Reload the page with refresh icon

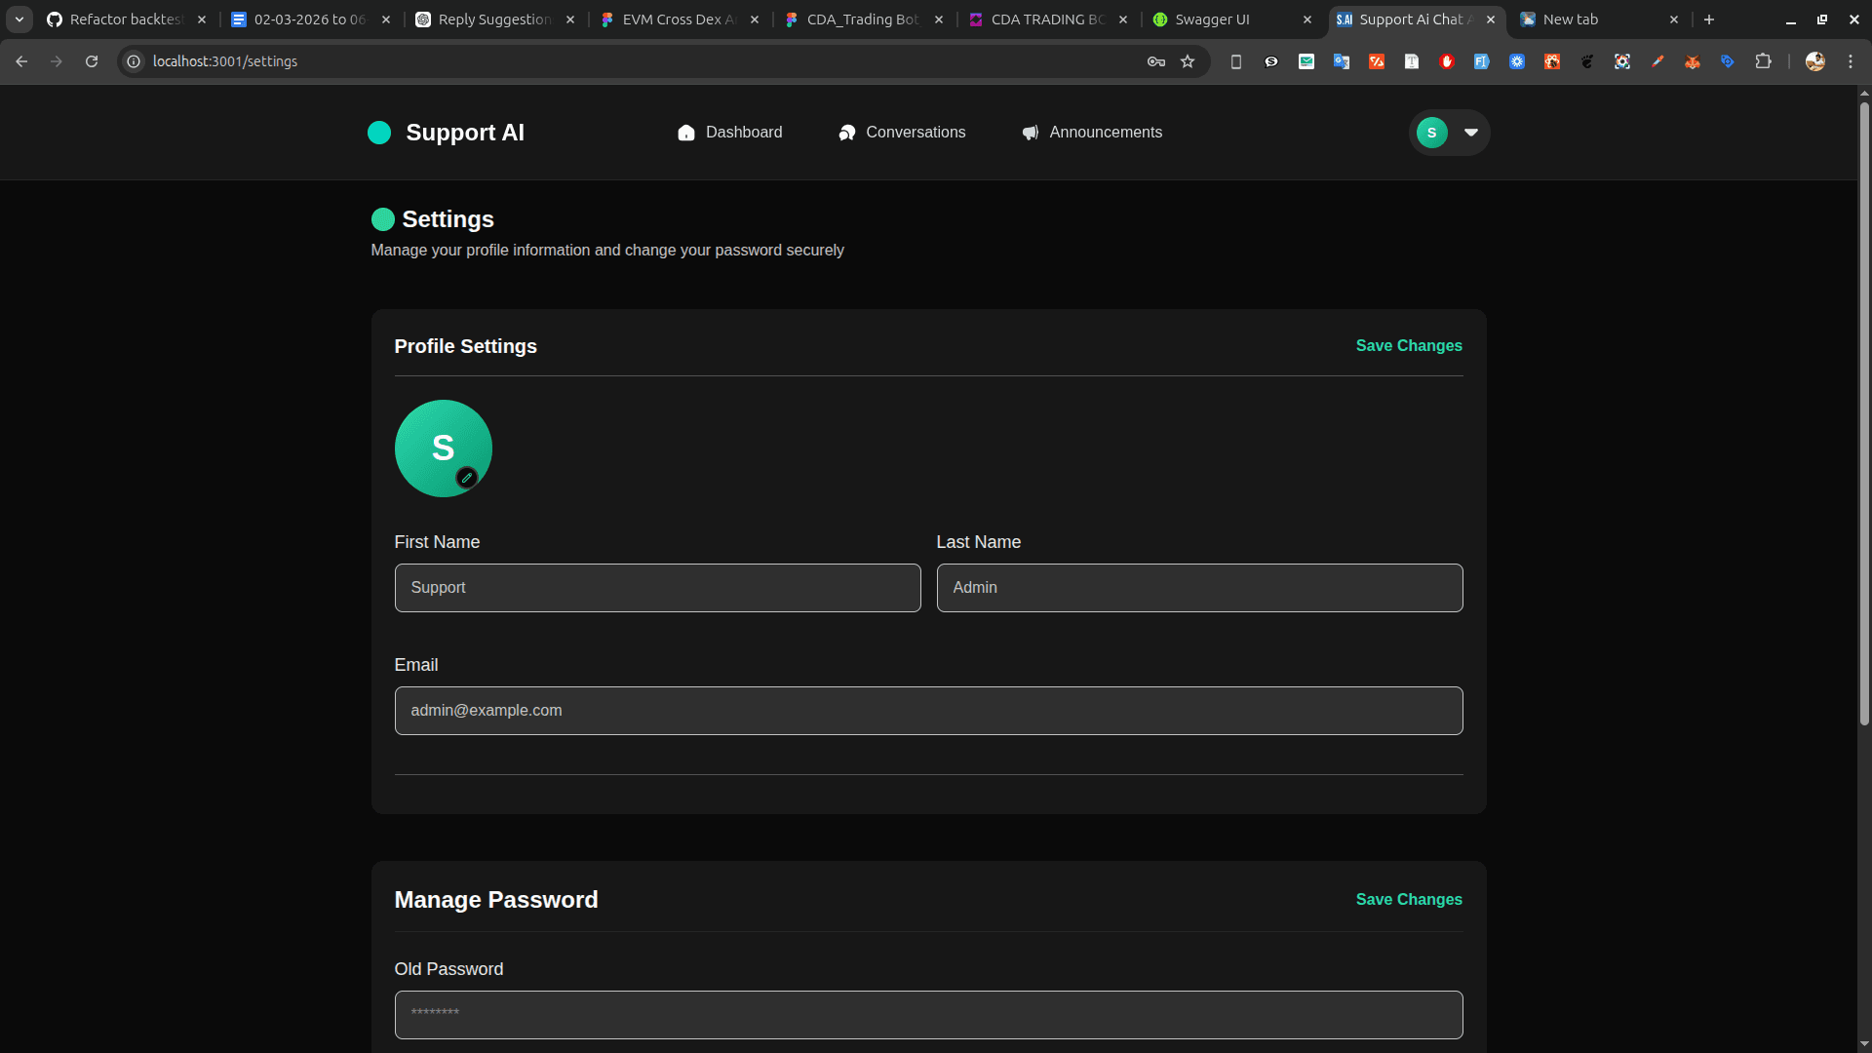coord(92,61)
